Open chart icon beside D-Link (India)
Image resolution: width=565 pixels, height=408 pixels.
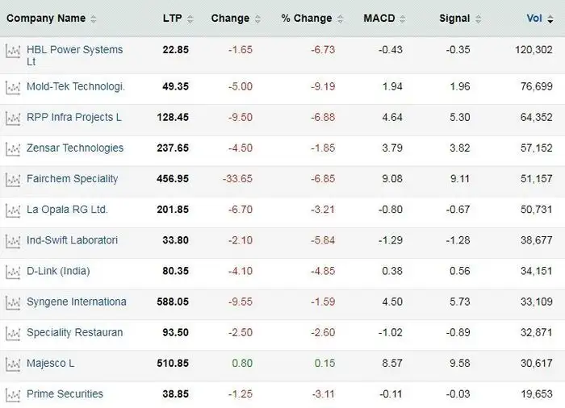pyautogui.click(x=12, y=272)
